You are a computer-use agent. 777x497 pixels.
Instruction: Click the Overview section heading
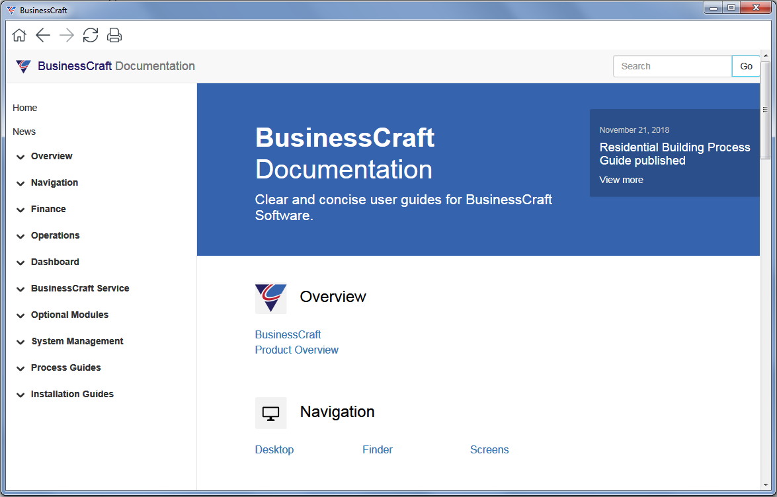coord(333,297)
